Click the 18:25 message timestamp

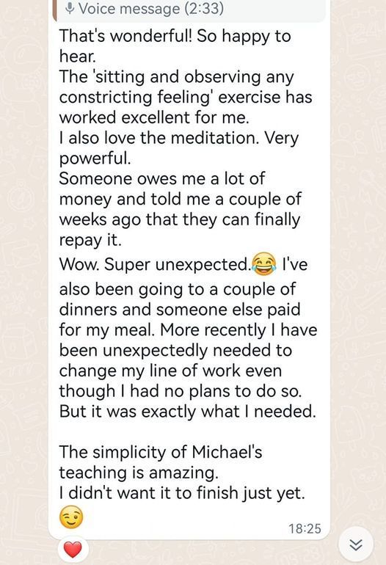[305, 528]
